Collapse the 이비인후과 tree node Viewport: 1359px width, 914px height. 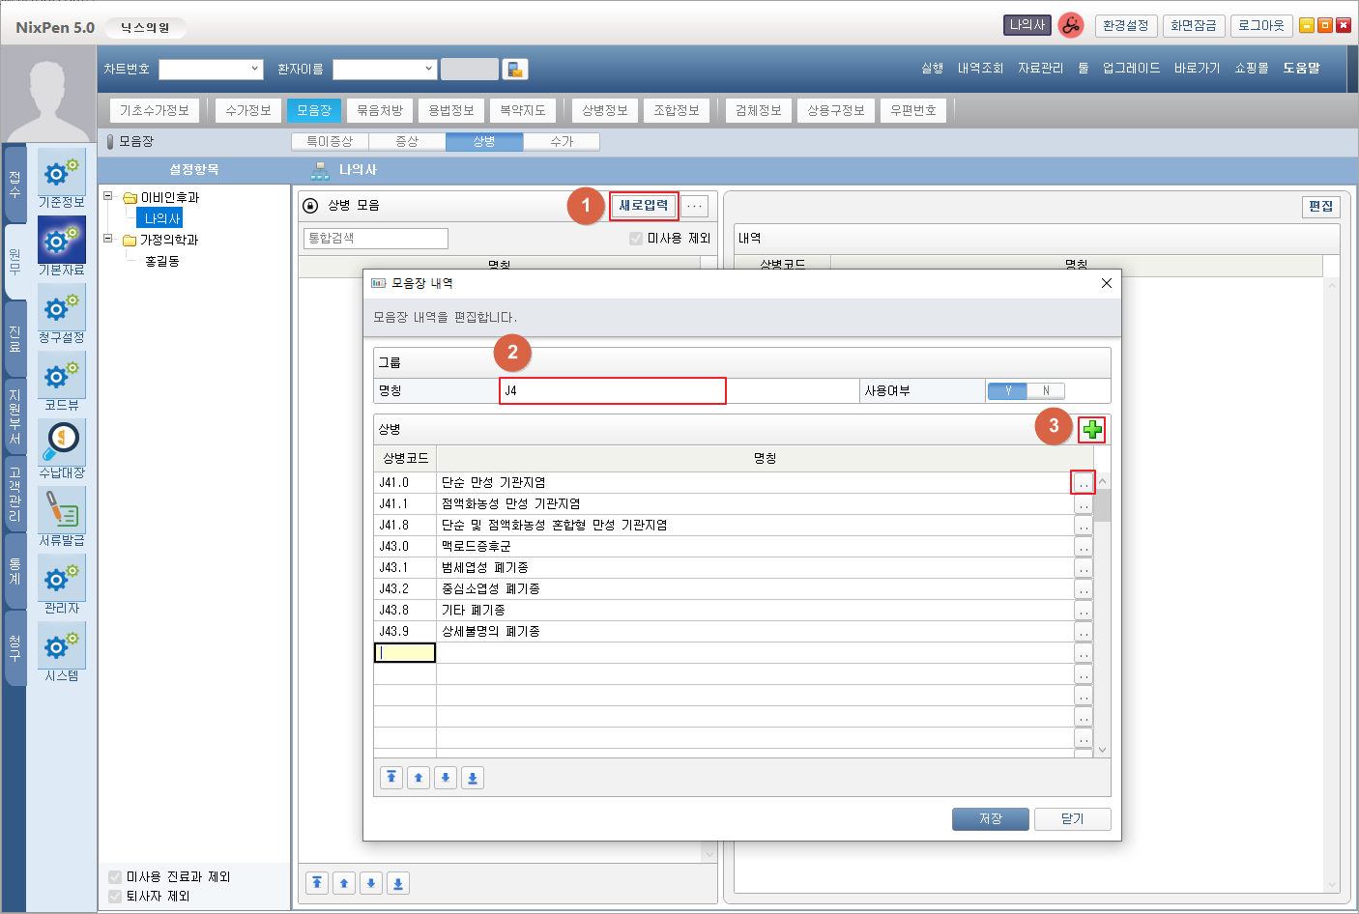(x=108, y=196)
